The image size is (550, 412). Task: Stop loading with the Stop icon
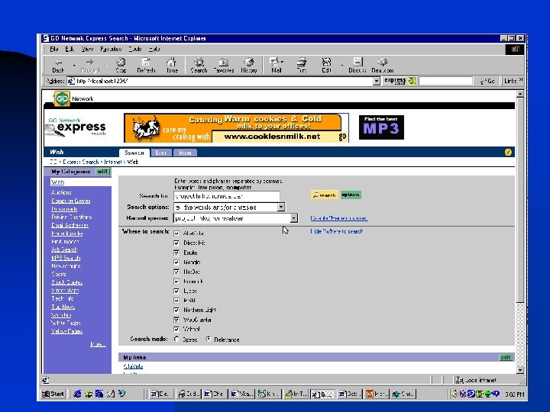[121, 66]
